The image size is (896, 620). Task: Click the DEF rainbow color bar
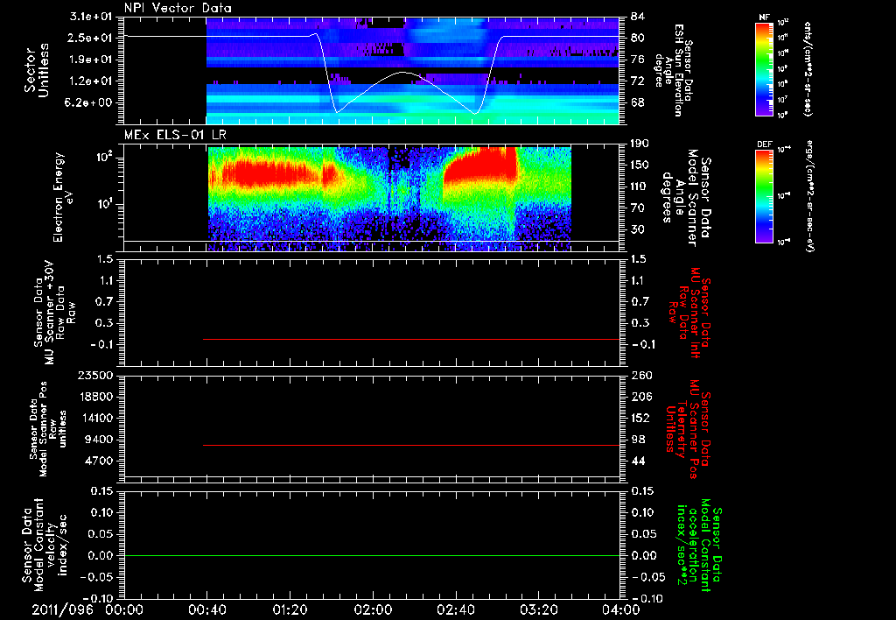tap(765, 196)
